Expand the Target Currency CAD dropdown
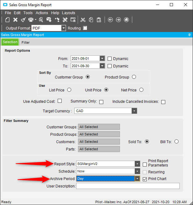Image resolution: width=193 pixels, height=205 pixels. click(x=134, y=111)
